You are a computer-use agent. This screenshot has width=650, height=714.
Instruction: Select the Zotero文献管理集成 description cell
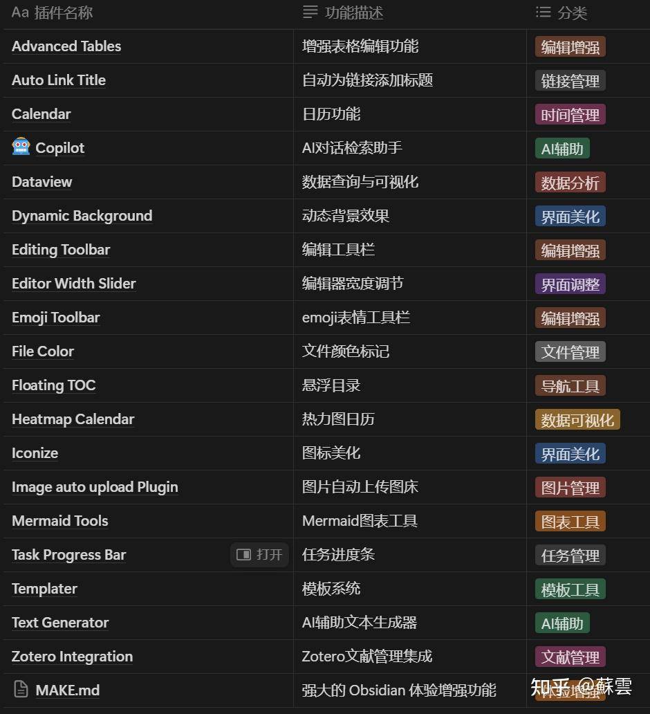(409, 657)
